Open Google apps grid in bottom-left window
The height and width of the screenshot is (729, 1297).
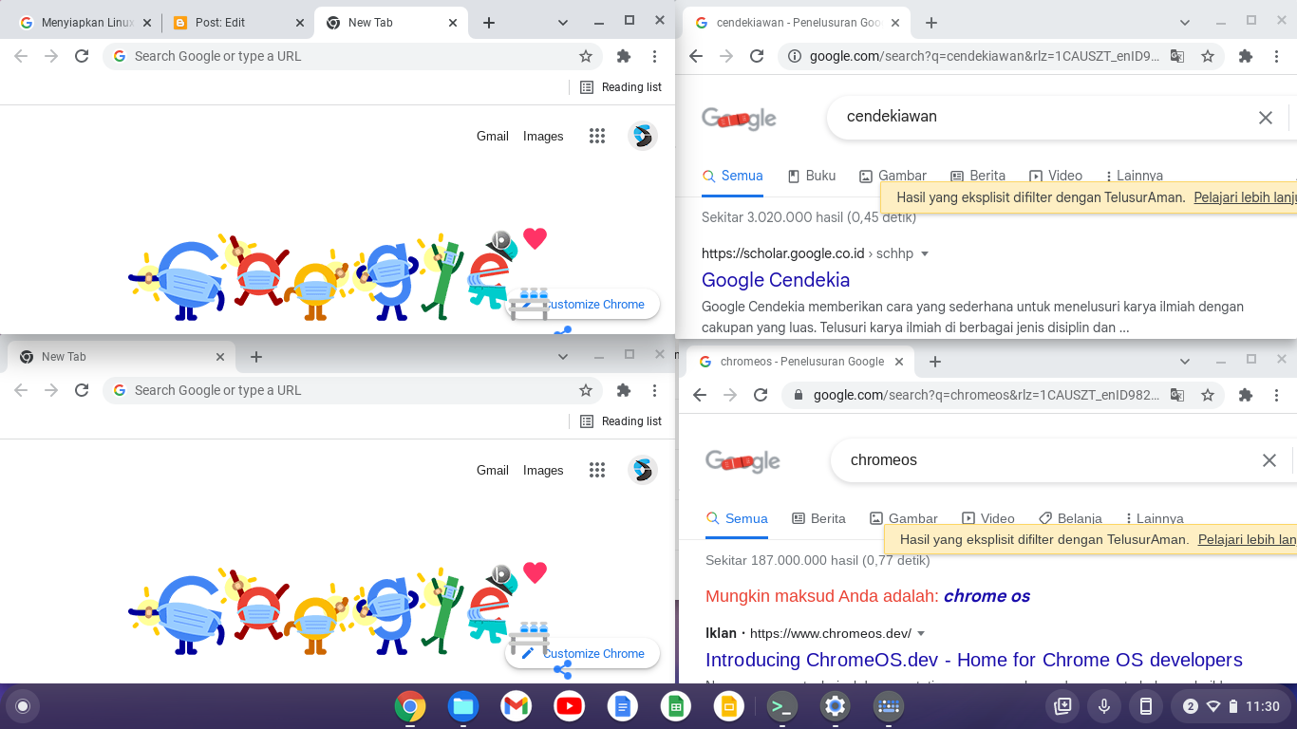click(x=597, y=470)
